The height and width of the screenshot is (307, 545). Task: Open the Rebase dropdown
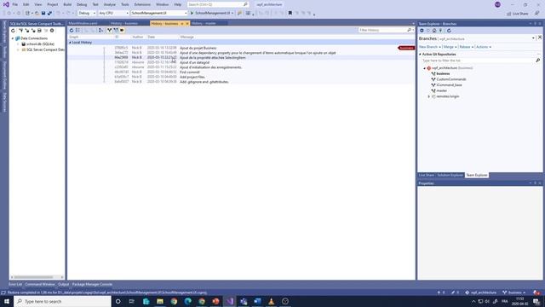467,47
